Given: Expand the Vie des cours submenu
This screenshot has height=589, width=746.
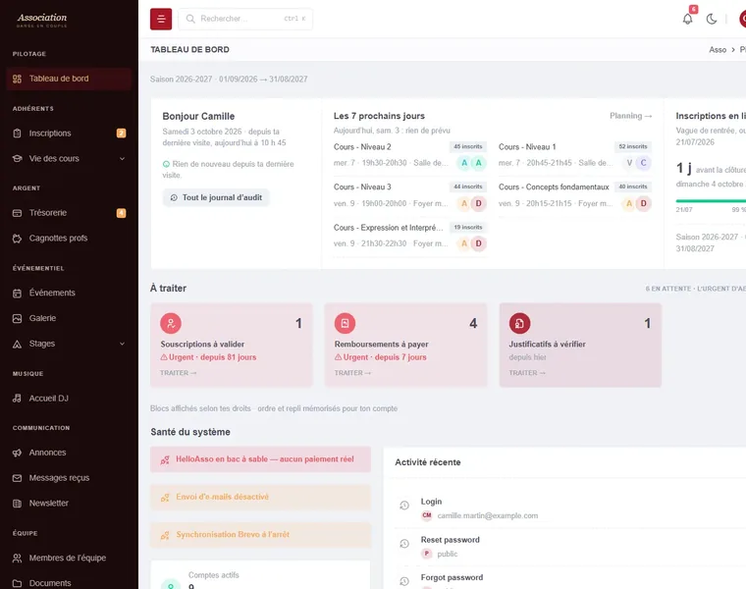Looking at the screenshot, I should click(69, 158).
